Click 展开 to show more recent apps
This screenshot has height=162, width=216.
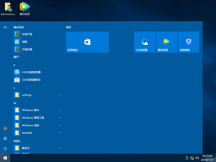click(17, 57)
